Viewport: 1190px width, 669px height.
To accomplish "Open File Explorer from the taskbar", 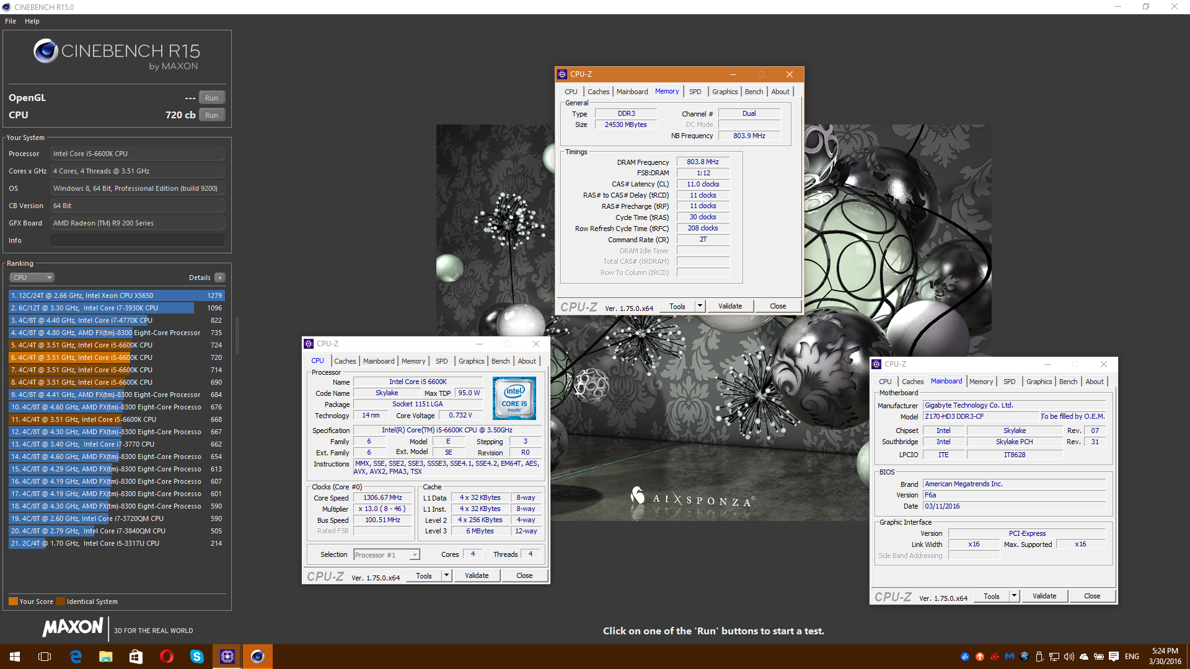I will pyautogui.click(x=106, y=657).
